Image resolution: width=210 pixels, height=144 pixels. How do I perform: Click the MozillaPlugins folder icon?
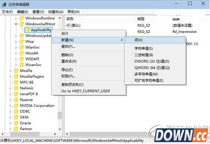click(16, 77)
